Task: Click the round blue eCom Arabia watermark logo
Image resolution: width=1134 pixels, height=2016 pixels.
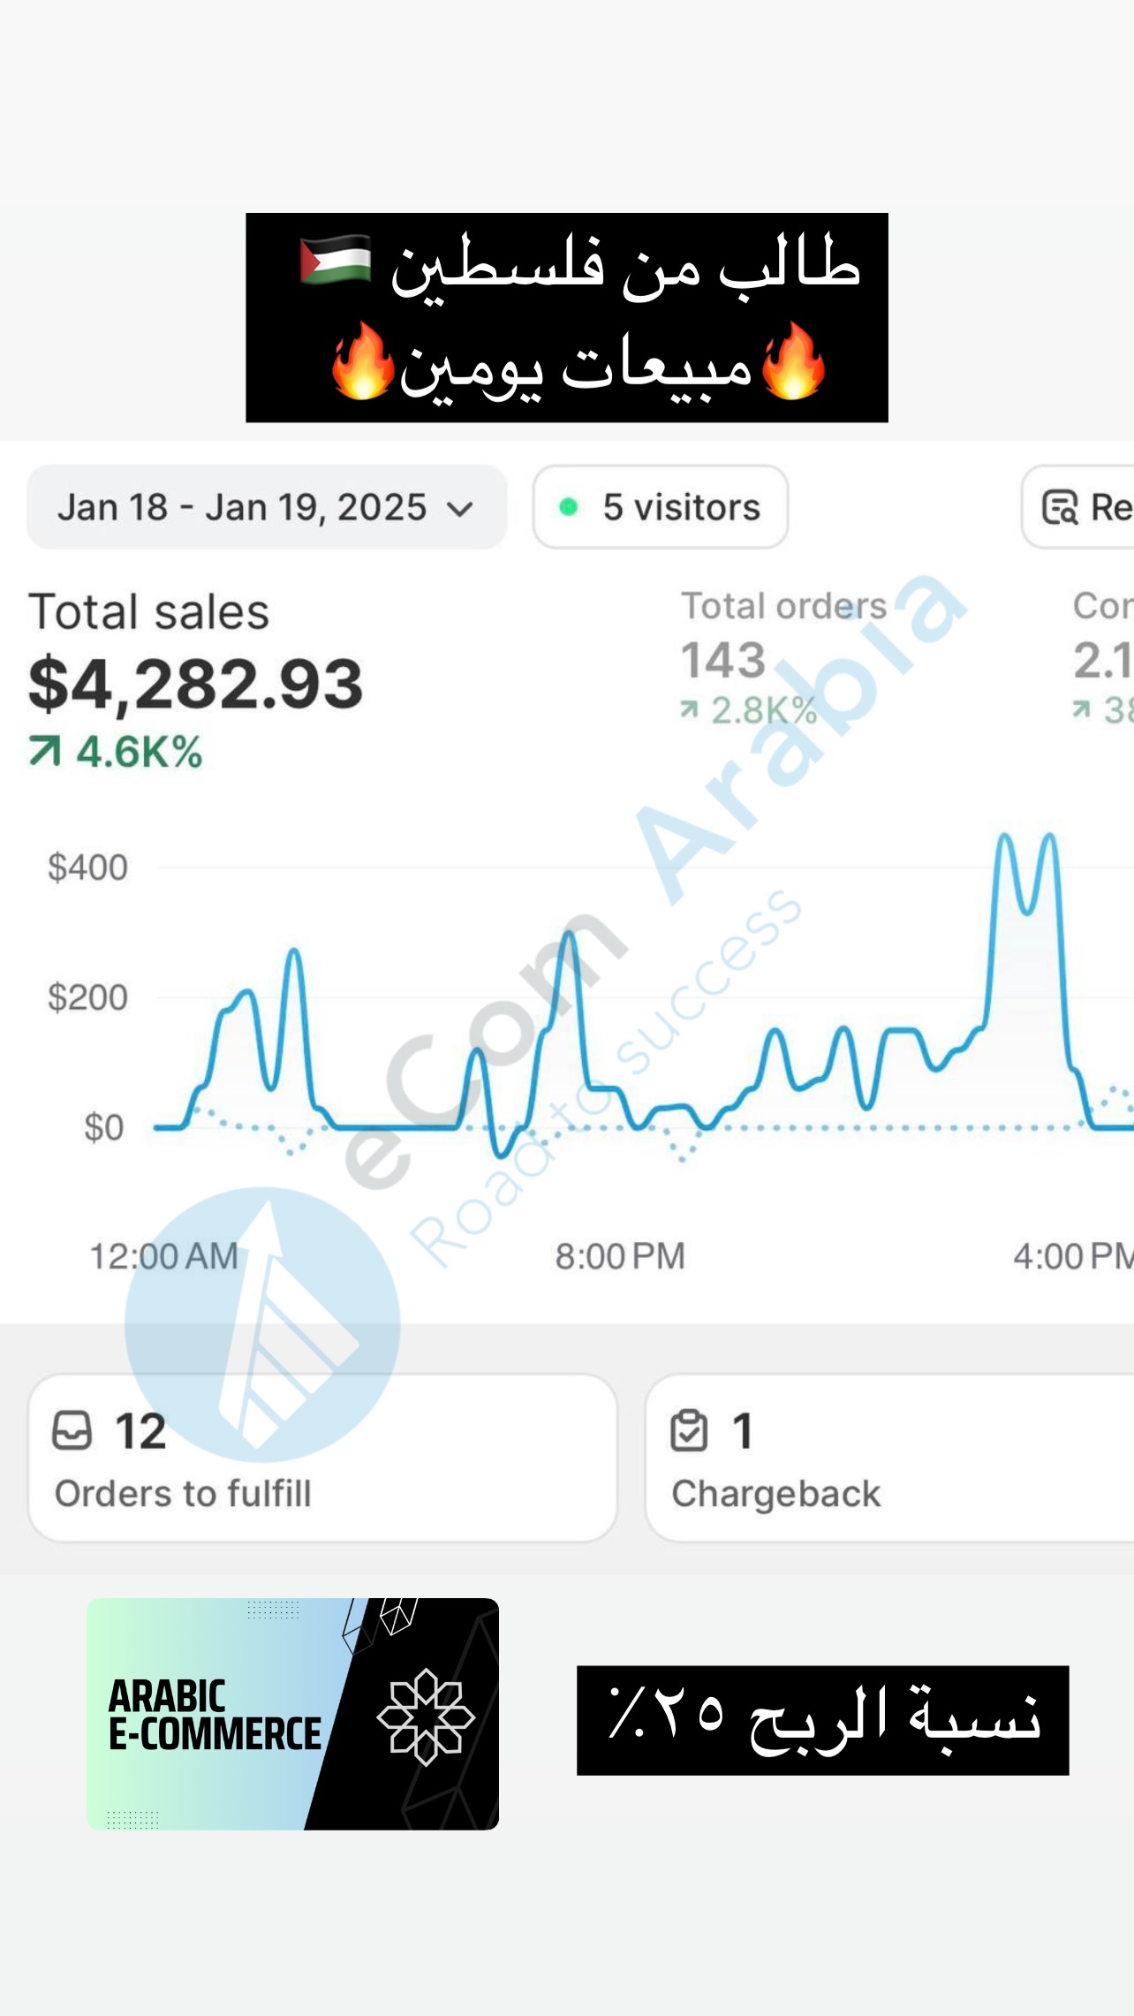Action: click(x=262, y=1323)
